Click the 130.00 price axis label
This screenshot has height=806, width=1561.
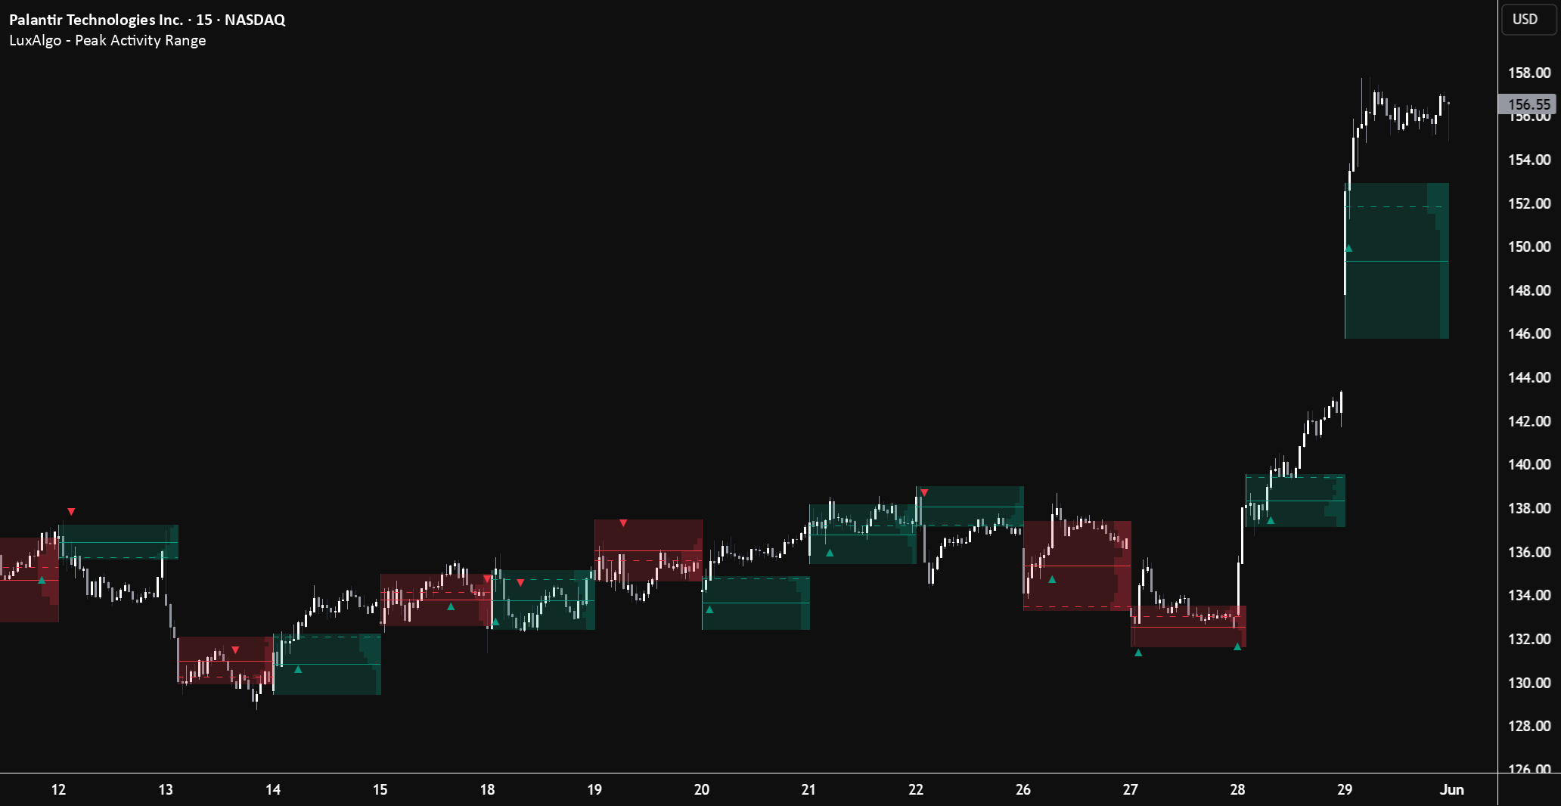pyautogui.click(x=1529, y=683)
